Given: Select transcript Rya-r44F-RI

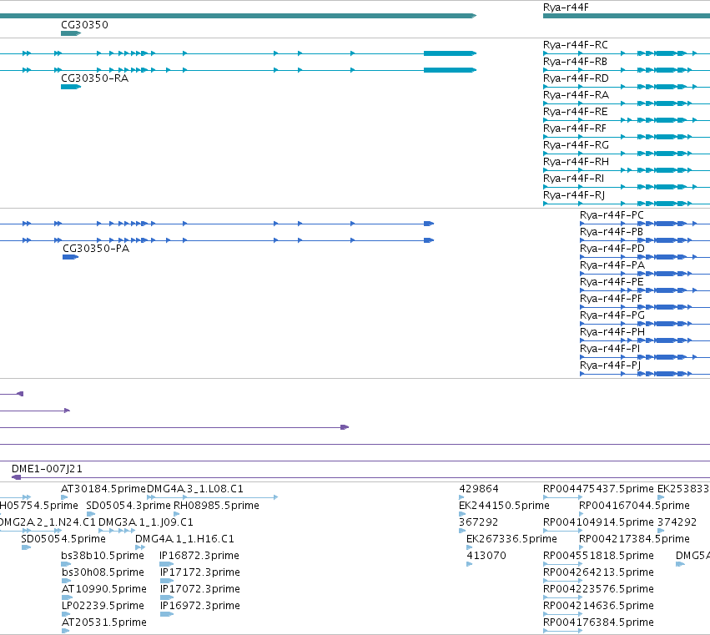Looking at the screenshot, I should click(x=573, y=179).
